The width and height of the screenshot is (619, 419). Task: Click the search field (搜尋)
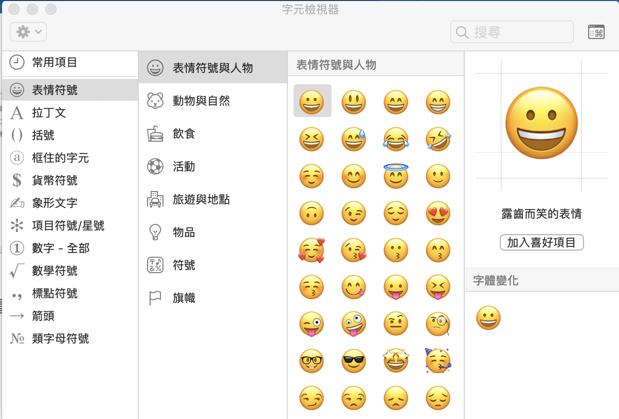[x=512, y=32]
